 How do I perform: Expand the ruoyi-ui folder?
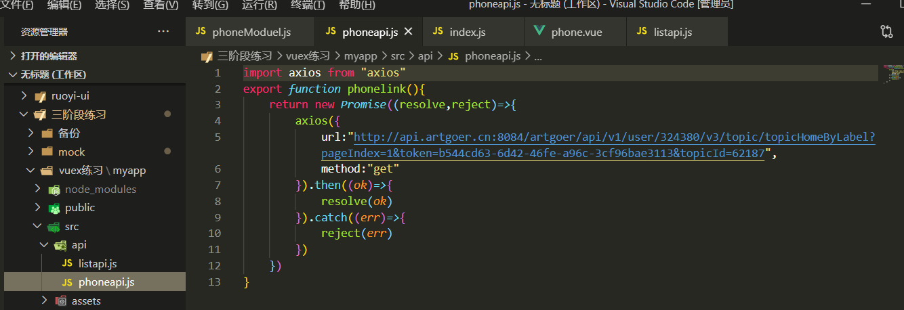coord(24,96)
